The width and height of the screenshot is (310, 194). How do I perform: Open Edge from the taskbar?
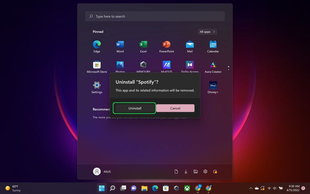coord(155,188)
